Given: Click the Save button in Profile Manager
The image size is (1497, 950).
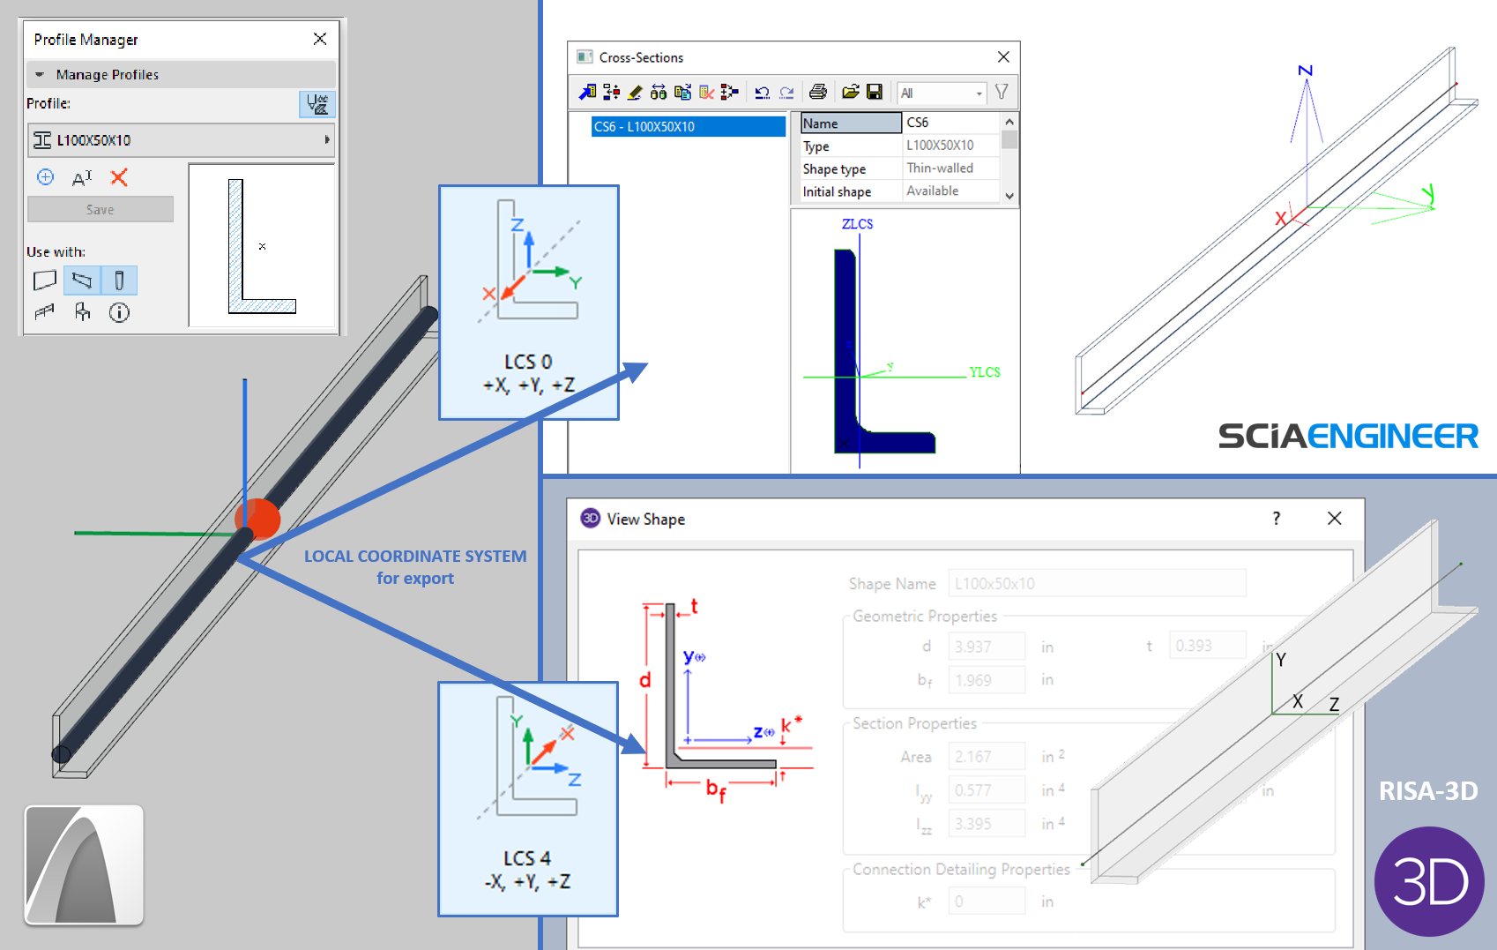Looking at the screenshot, I should pos(101,210).
